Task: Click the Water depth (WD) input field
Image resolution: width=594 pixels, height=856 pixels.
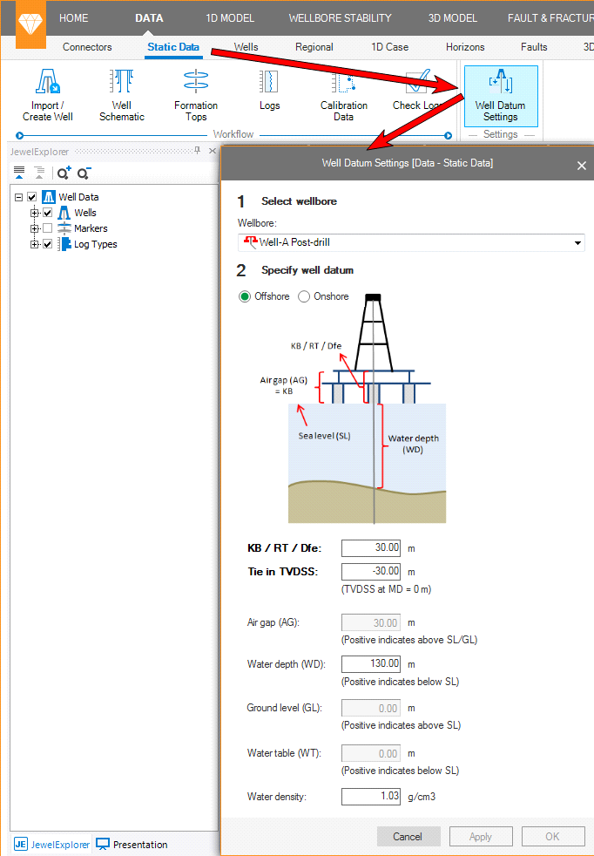Action: (x=371, y=664)
